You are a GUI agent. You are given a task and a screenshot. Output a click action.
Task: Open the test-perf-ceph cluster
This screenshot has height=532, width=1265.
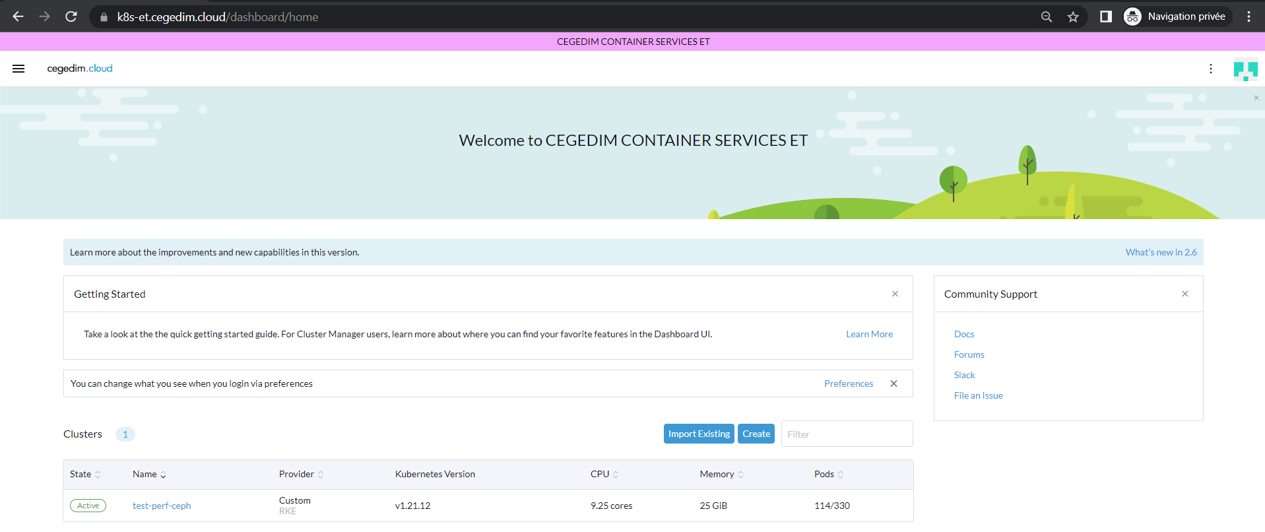162,506
